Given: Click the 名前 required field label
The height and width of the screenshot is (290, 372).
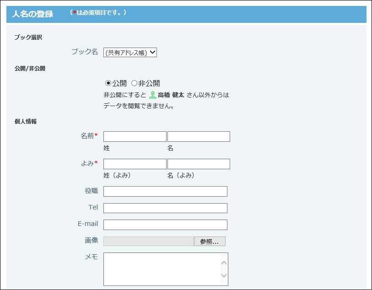Looking at the screenshot, I should [89, 136].
